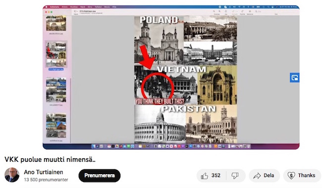Image resolution: width=322 pixels, height=188 pixels.
Task: Open the Thanks donation button
Action: [302, 176]
